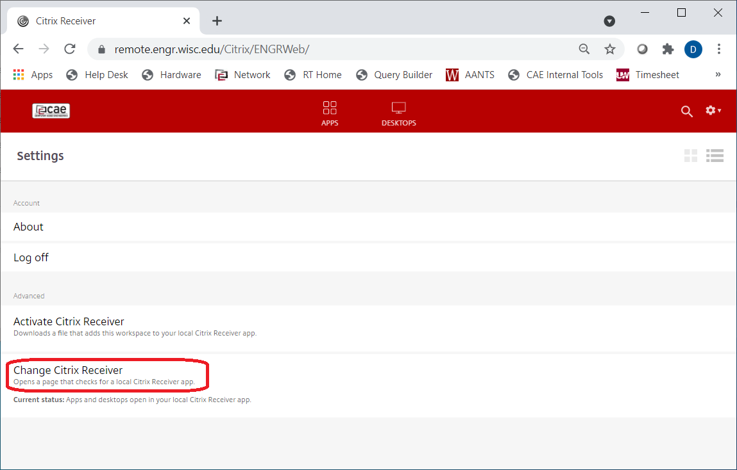The height and width of the screenshot is (470, 737).
Task: Switch to the APPS view
Action: point(330,113)
